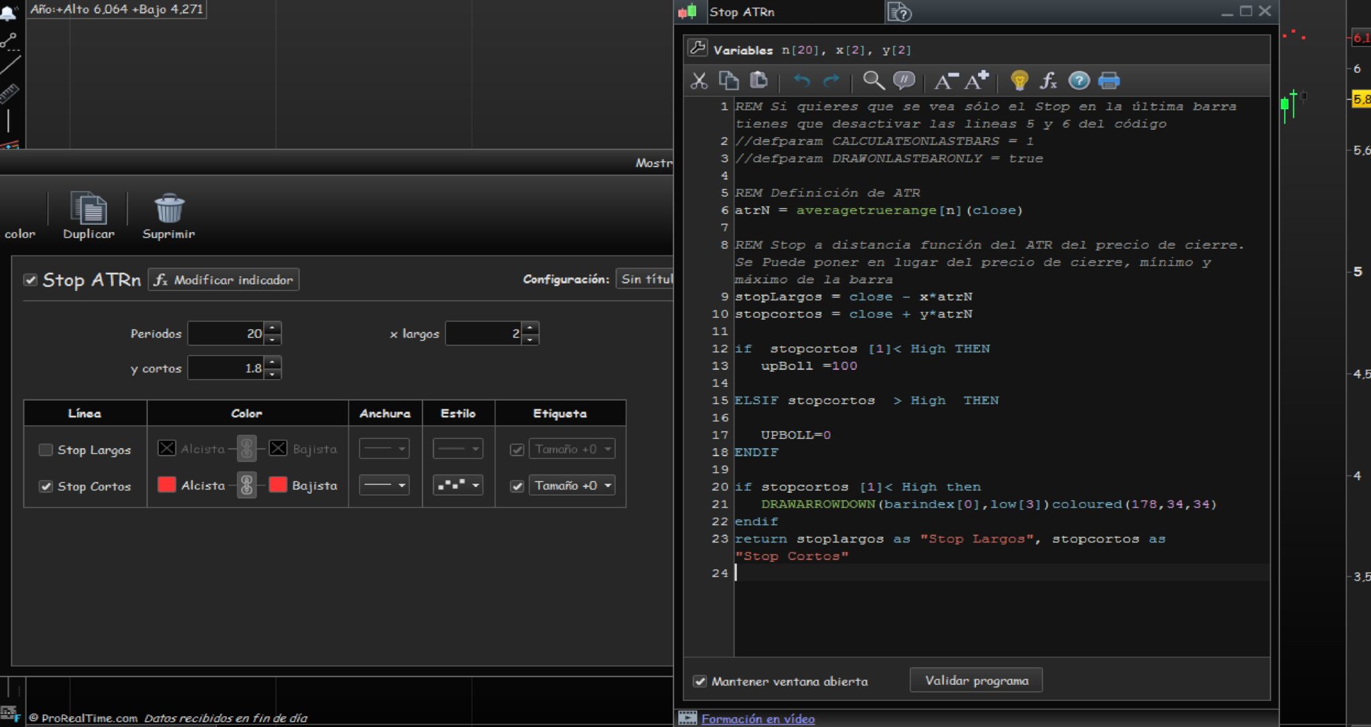Toggle Mantener ventana abierta checkbox

point(700,681)
